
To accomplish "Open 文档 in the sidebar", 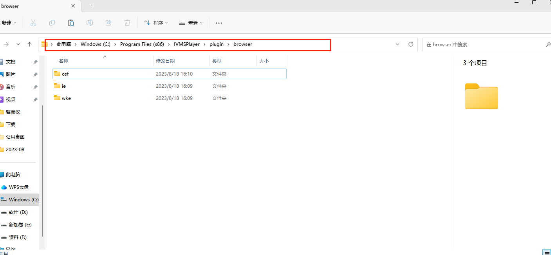I will (11, 62).
